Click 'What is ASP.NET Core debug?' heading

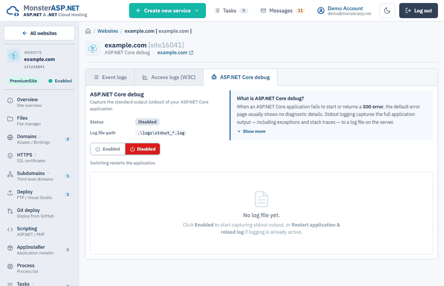[270, 98]
